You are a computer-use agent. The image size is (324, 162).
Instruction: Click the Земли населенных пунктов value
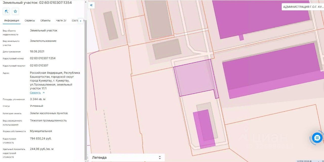(x=49, y=113)
